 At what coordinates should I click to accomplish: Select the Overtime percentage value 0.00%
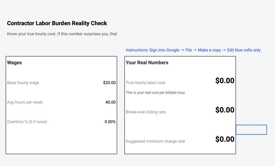(x=110, y=122)
